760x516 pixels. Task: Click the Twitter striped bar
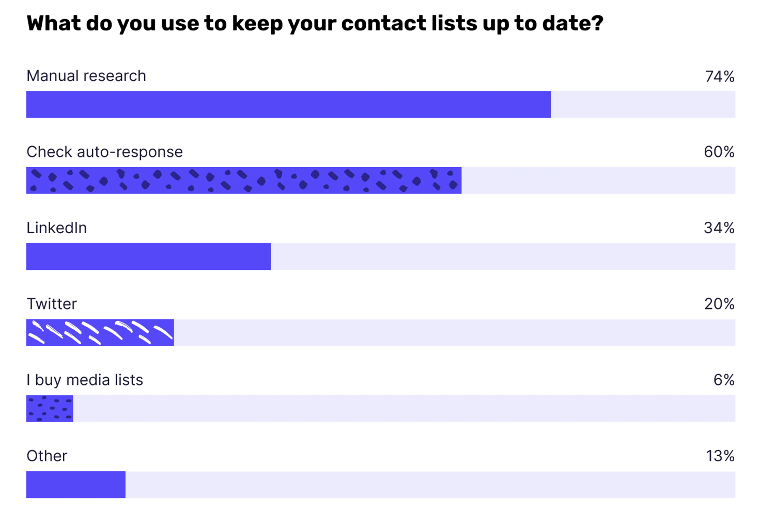coord(100,332)
